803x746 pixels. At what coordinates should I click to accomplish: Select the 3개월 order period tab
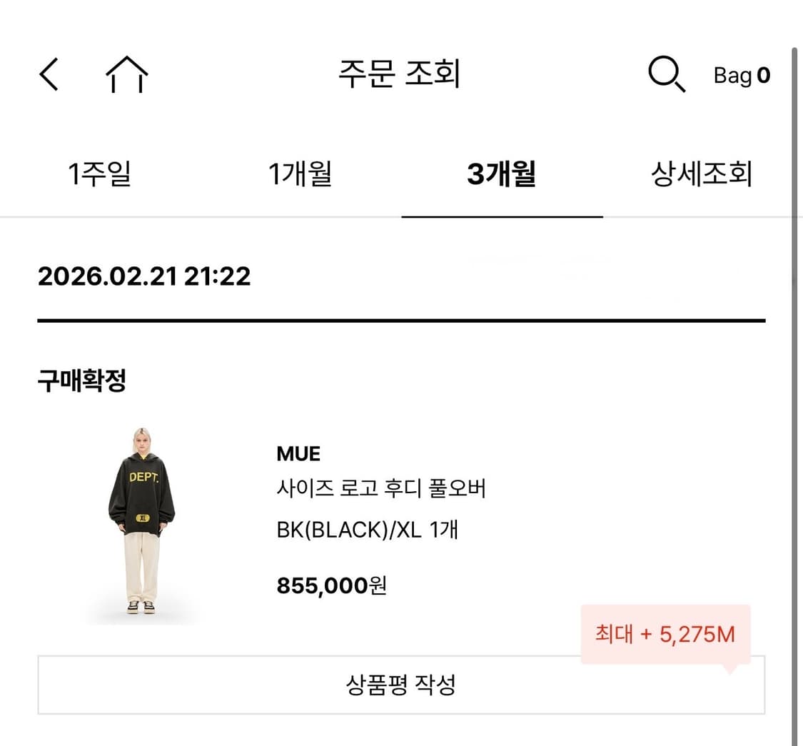click(502, 173)
